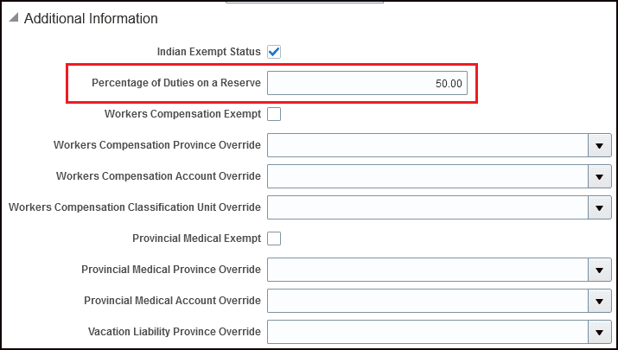Click inside Provincial Medical Account Override box

(427, 301)
